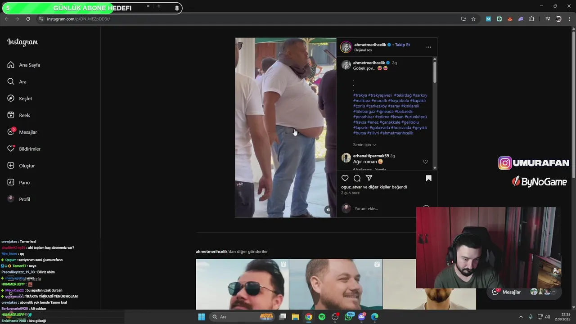
Task: Open Profil page from sidebar
Action: [19, 199]
